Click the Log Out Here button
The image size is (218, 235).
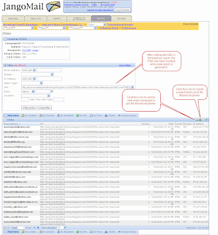(x=123, y=10)
